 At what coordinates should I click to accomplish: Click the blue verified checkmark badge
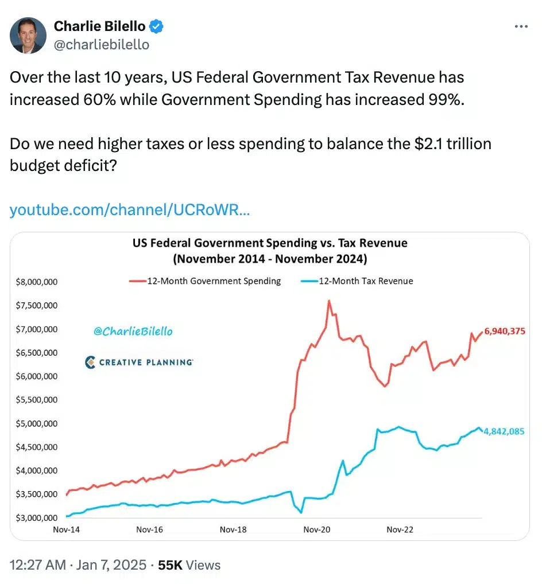(156, 26)
